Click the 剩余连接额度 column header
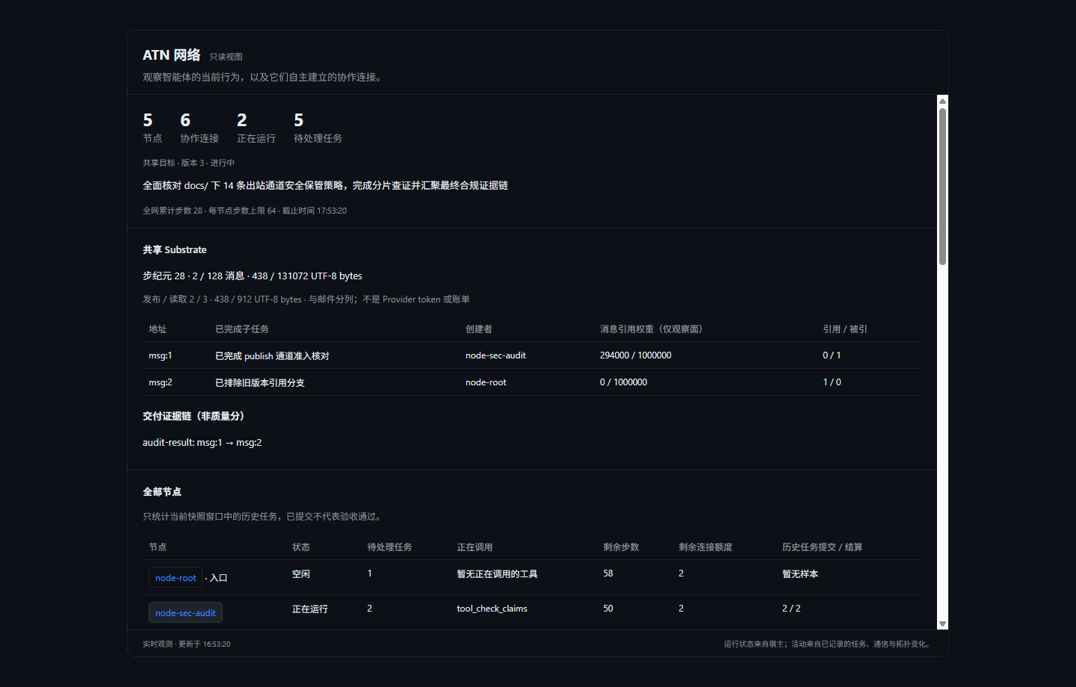The height and width of the screenshot is (687, 1076). pyautogui.click(x=705, y=547)
